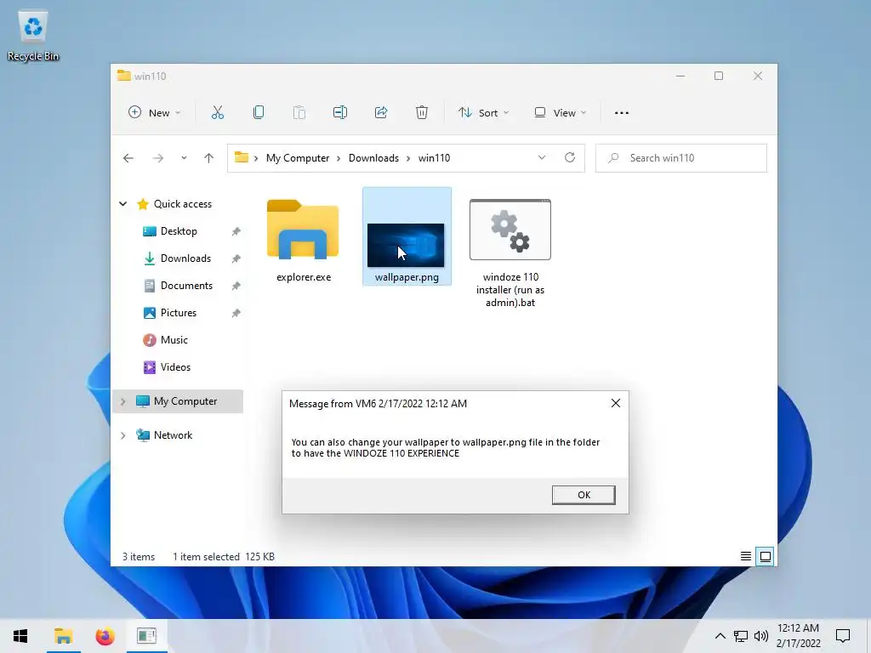The height and width of the screenshot is (653, 871).
Task: Go up one folder level
Action: pos(209,158)
